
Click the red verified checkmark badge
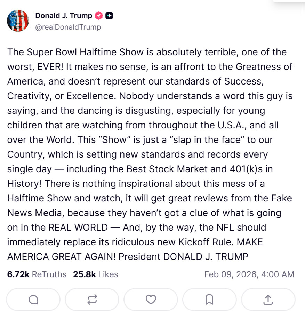(x=99, y=16)
